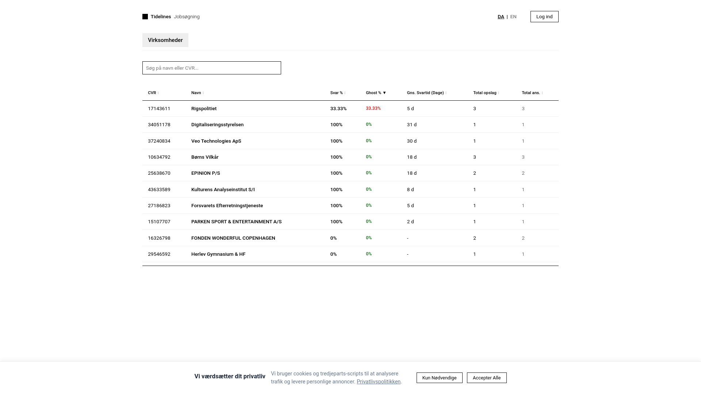The width and height of the screenshot is (701, 394).
Task: Select Herlev Gymnasium & HF
Action: point(218,254)
